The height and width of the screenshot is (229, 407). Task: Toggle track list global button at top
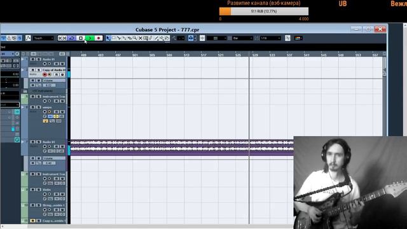[62, 53]
